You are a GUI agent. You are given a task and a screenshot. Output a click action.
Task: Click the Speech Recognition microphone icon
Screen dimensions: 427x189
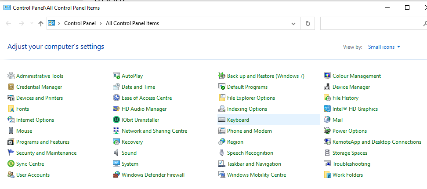coord(222,153)
